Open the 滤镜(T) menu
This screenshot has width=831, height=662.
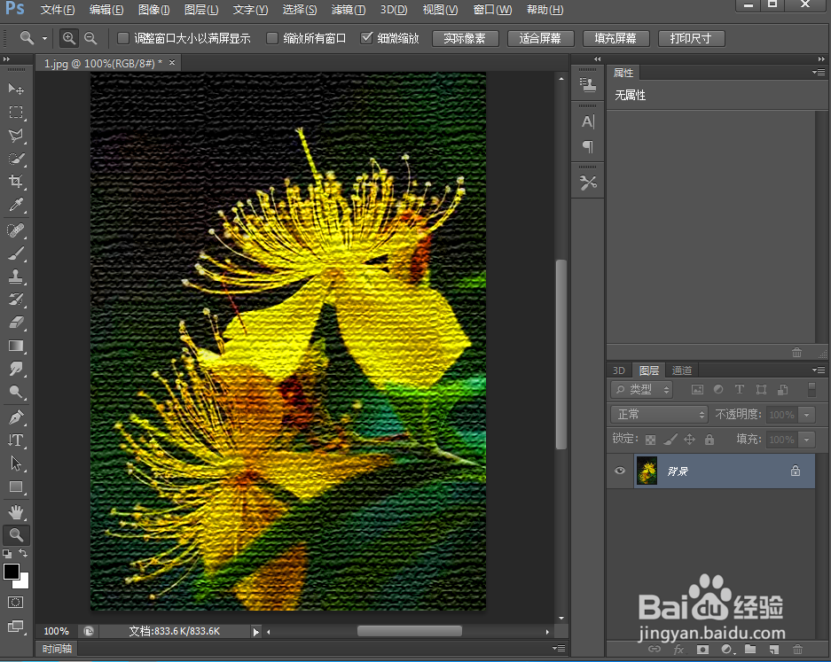349,10
